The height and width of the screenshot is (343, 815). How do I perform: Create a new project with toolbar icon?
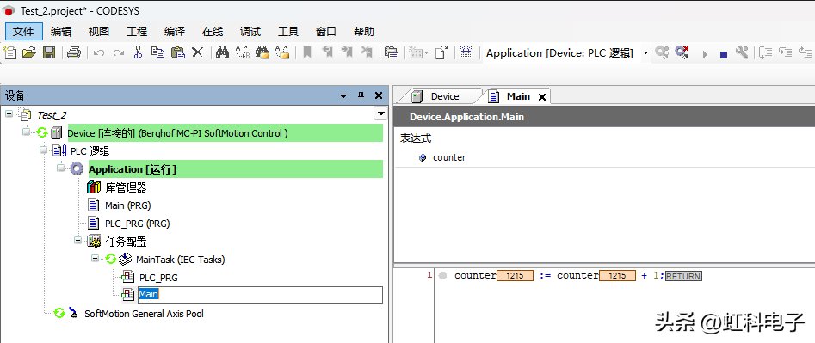point(9,52)
